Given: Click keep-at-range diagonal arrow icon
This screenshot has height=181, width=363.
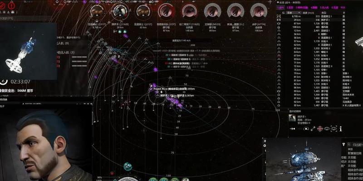Looking at the screenshot, I should [x=313, y=129].
